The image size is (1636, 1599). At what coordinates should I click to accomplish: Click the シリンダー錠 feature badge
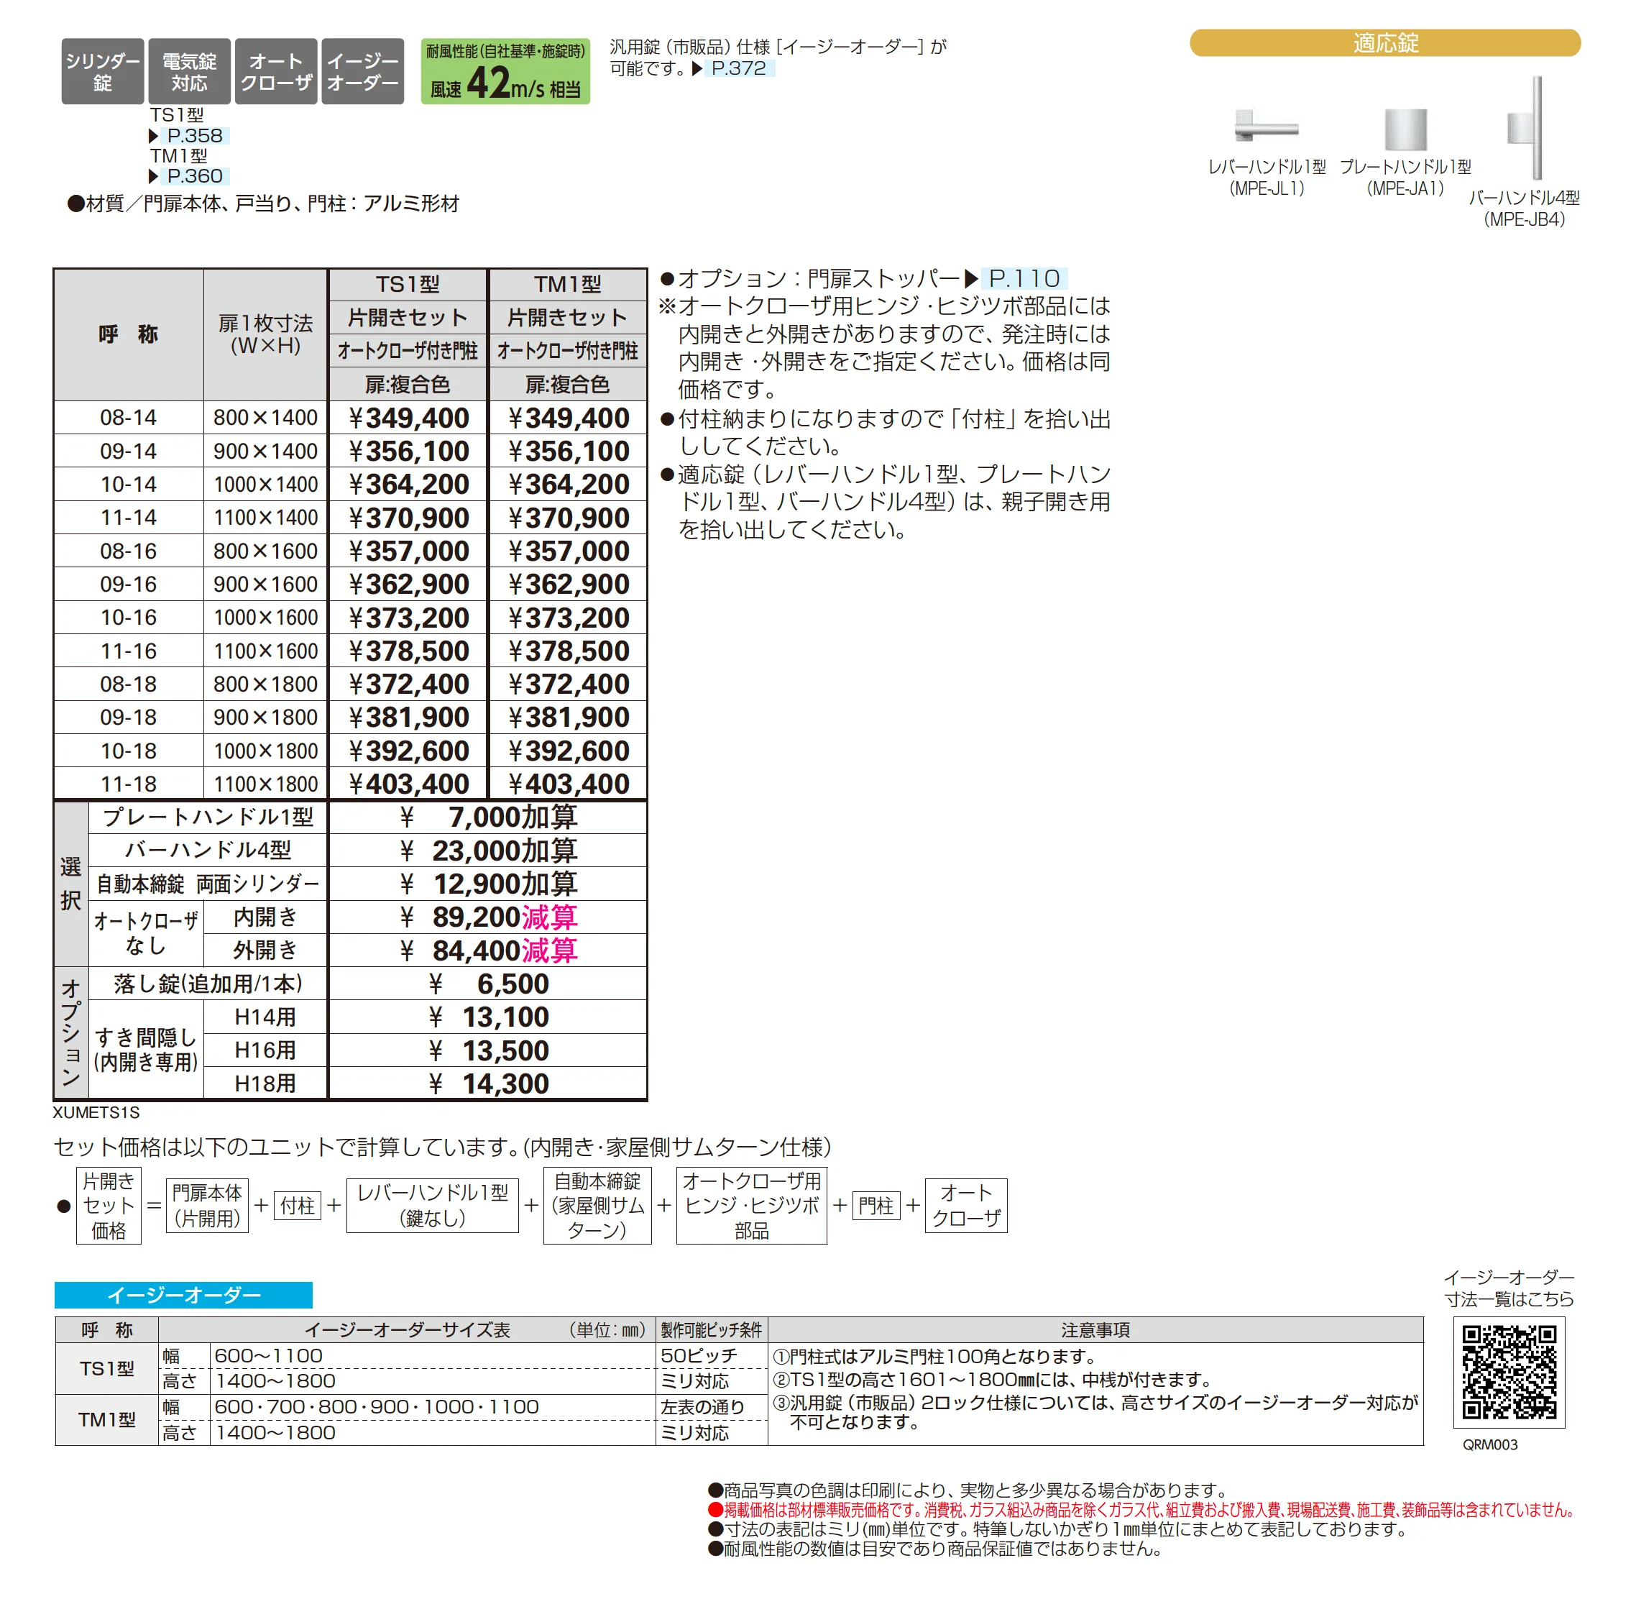[x=102, y=71]
